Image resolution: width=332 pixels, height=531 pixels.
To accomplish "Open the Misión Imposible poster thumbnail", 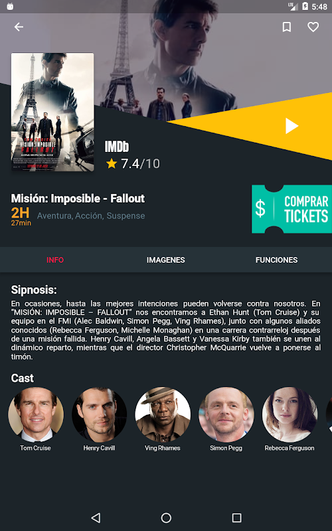I will (x=52, y=112).
